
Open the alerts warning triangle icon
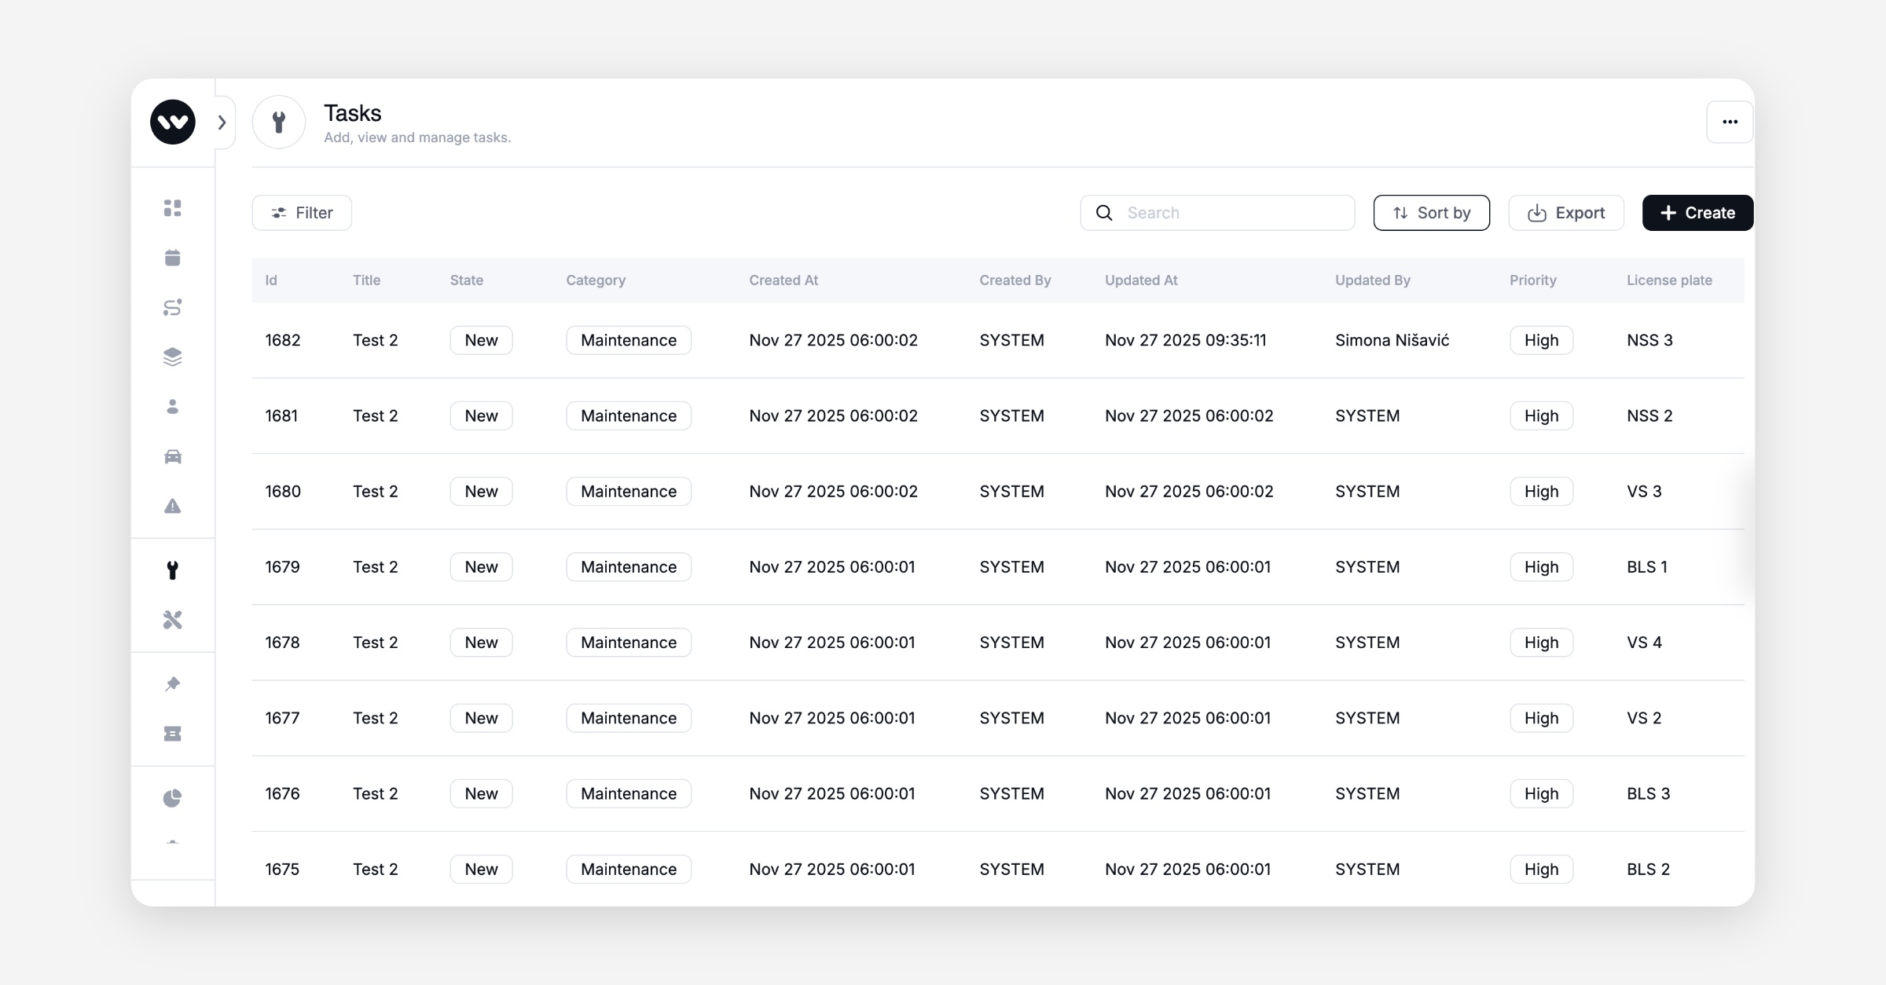172,506
